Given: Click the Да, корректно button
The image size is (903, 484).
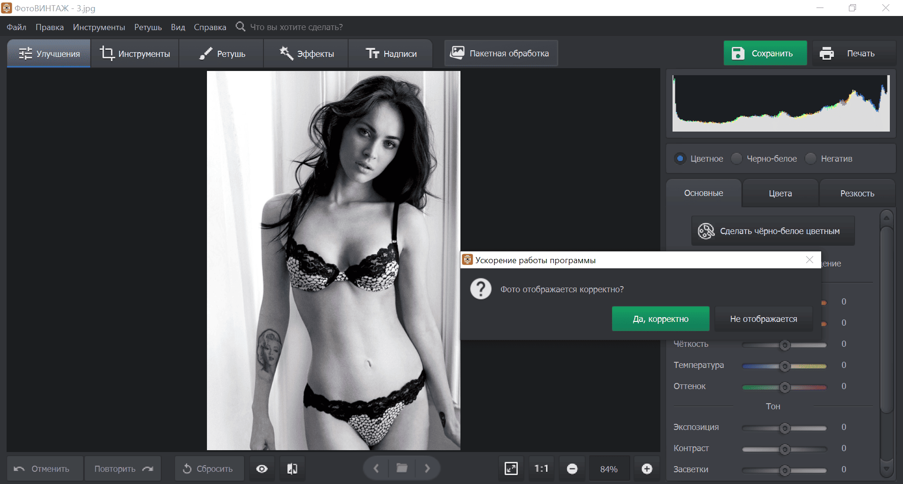Looking at the screenshot, I should (x=660, y=319).
